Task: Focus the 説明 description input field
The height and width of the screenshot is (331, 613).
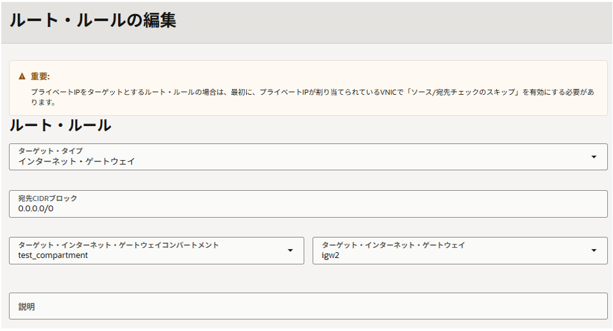Action: (308, 306)
